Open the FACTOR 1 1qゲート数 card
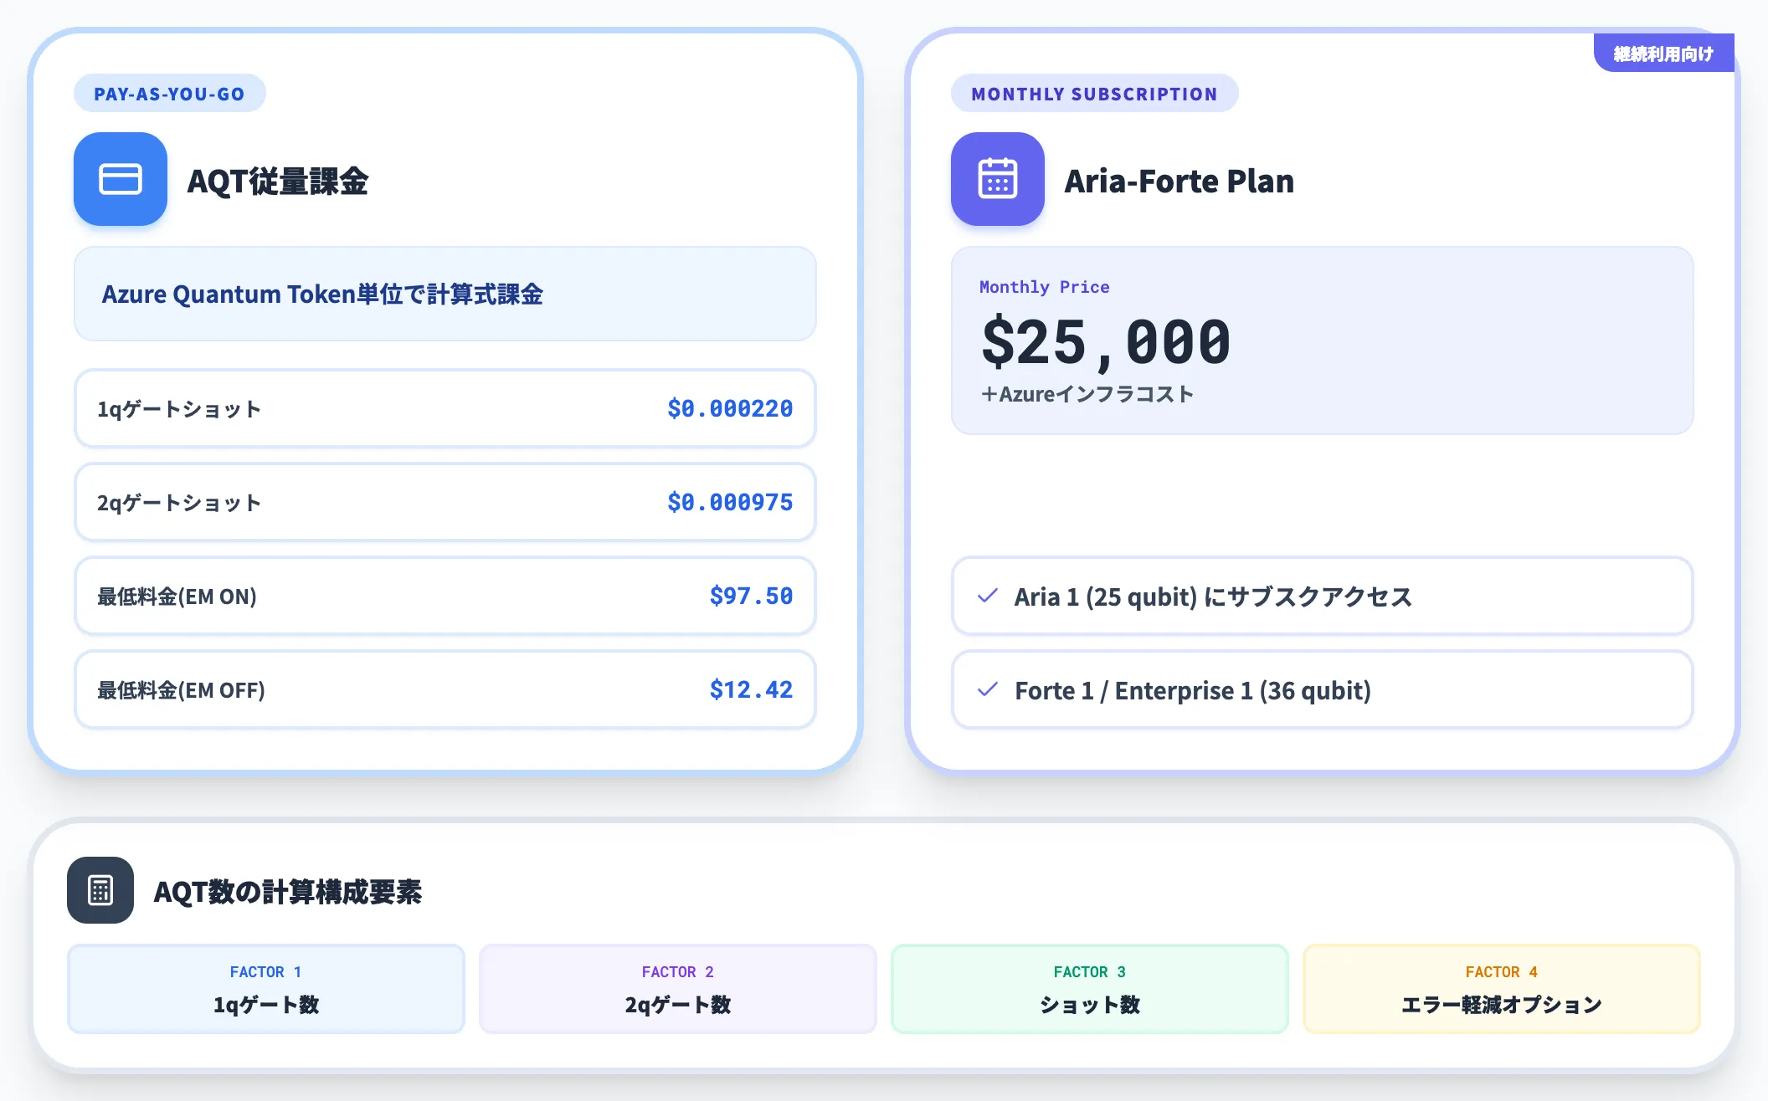Screen dimensions: 1768x1101 click(x=266, y=989)
